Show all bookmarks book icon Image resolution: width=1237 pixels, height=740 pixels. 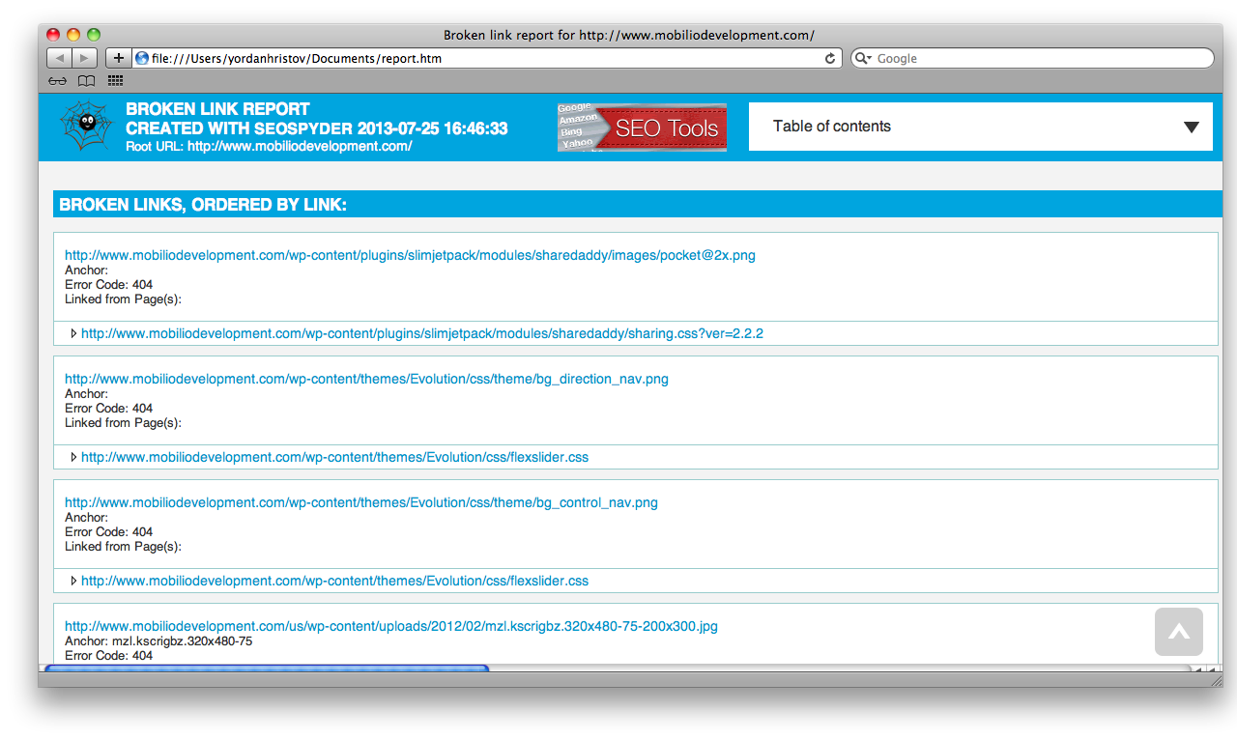pos(86,81)
